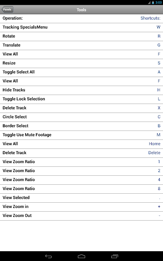Tap Delete Track with X shortcut

(81, 108)
